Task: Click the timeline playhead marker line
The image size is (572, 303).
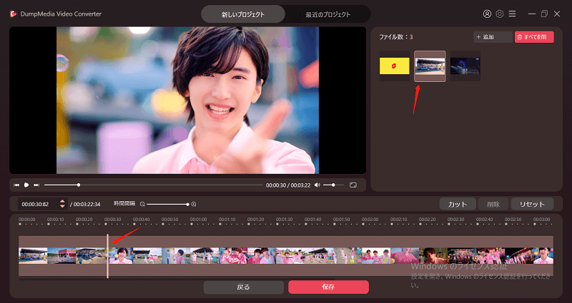Action: [108, 256]
